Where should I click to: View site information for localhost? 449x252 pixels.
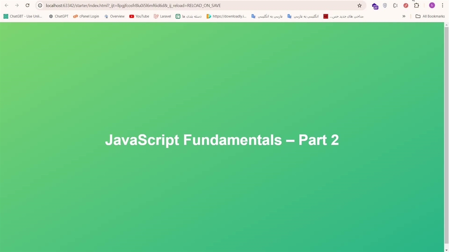pos(40,5)
